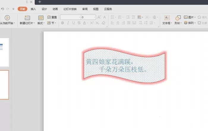Toggle Bold formatting
Screen dimensions: 208x131
tap(63, 23)
